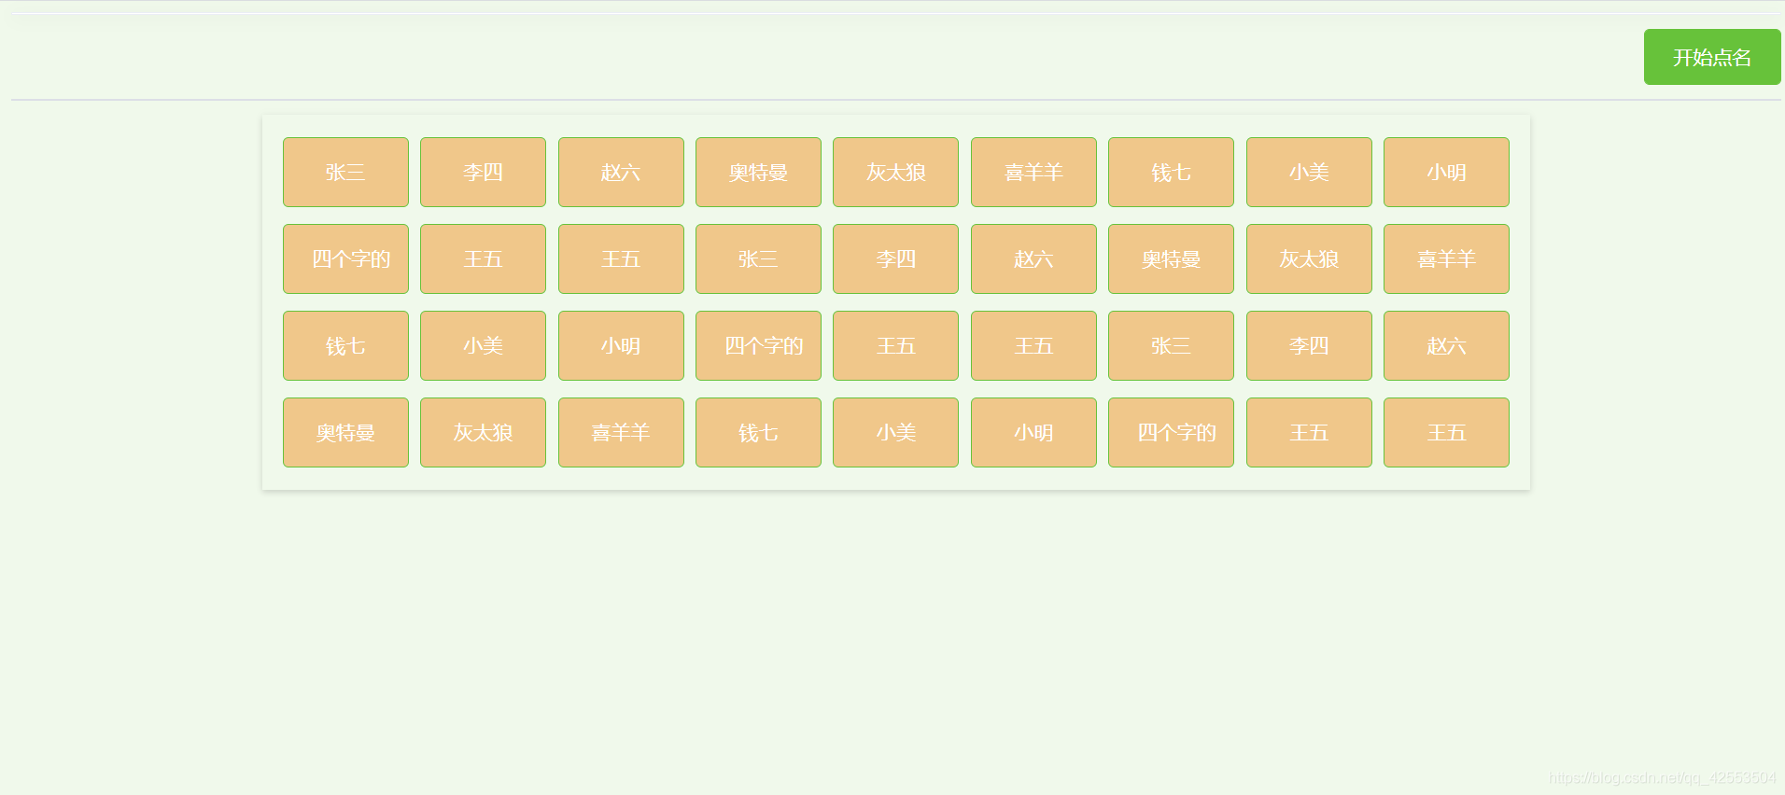Viewport: 1785px width, 795px height.
Task: Click second-row 王五 card just before 张三
Action: tap(621, 258)
